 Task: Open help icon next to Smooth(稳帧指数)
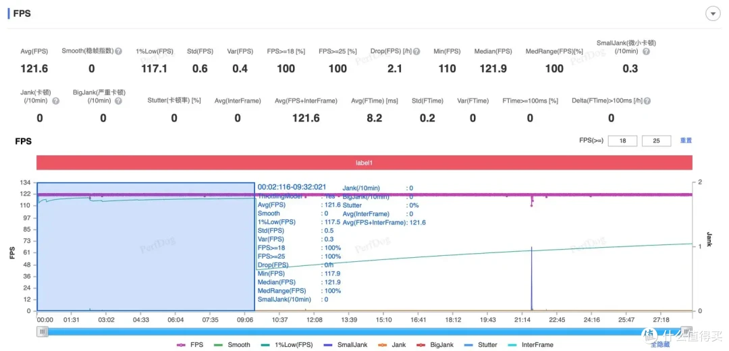tap(119, 51)
